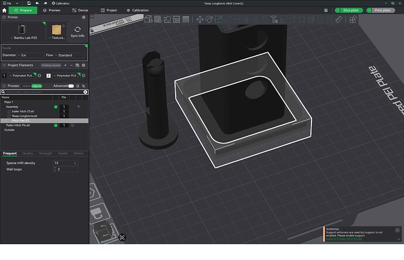Open the Calibration menu in the title bar
This screenshot has height=260, width=404.
pyautogui.click(x=60, y=4)
